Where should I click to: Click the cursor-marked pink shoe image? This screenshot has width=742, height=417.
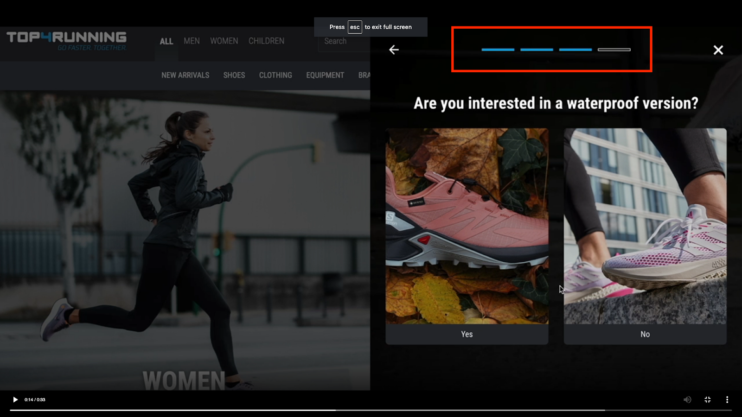(x=467, y=227)
